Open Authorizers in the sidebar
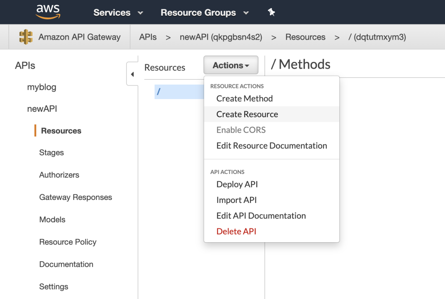This screenshot has height=299, width=445. coord(59,175)
